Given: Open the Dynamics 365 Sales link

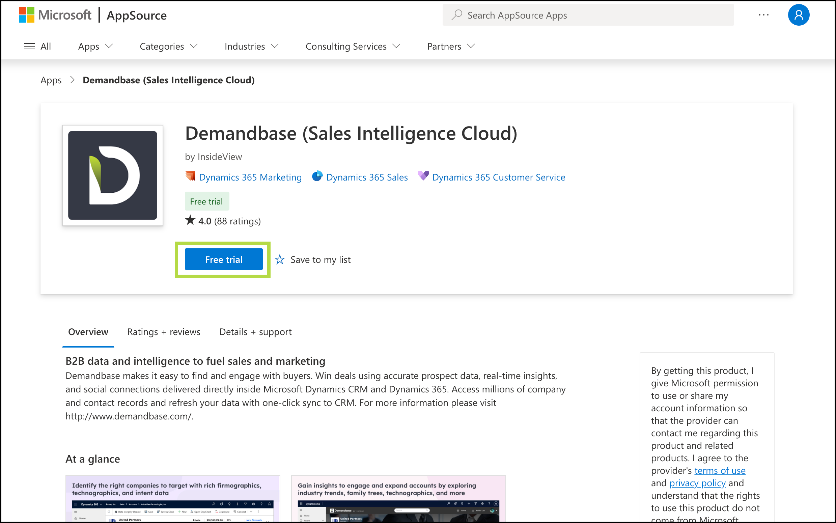Looking at the screenshot, I should coord(367,177).
